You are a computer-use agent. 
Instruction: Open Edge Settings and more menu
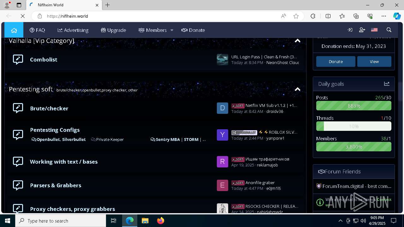(x=384, y=16)
